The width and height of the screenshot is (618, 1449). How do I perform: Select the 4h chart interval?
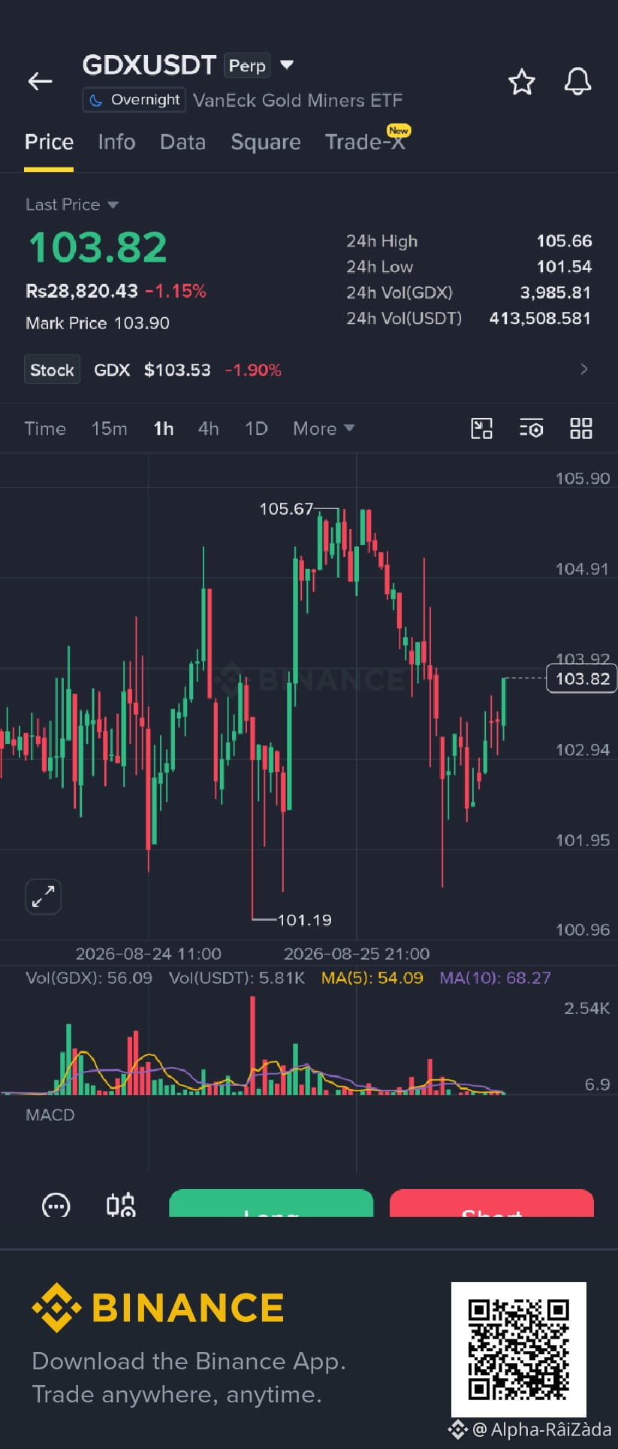pyautogui.click(x=208, y=428)
